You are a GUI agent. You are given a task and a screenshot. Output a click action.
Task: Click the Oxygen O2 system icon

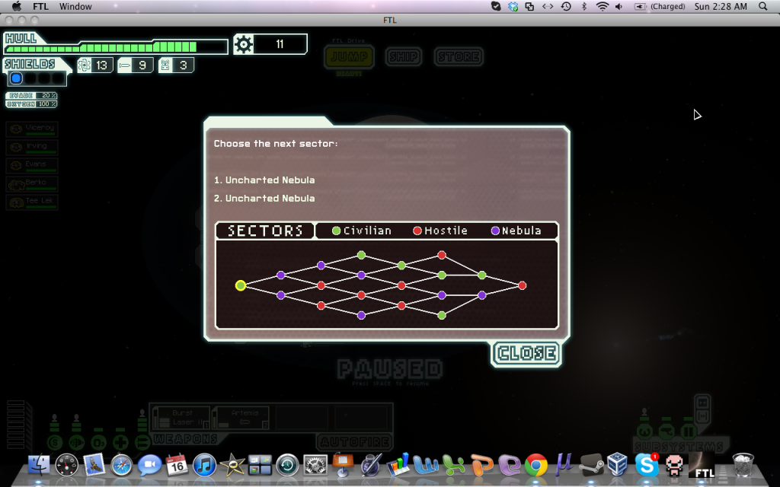coord(98,442)
